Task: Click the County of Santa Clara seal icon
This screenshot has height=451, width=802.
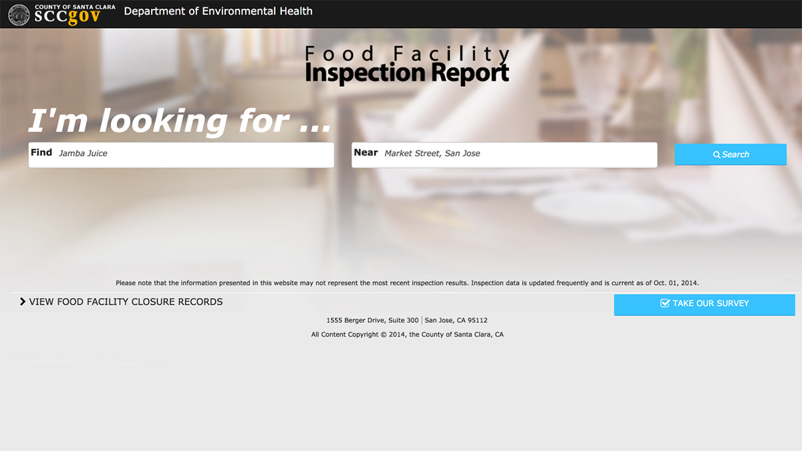Action: (19, 14)
